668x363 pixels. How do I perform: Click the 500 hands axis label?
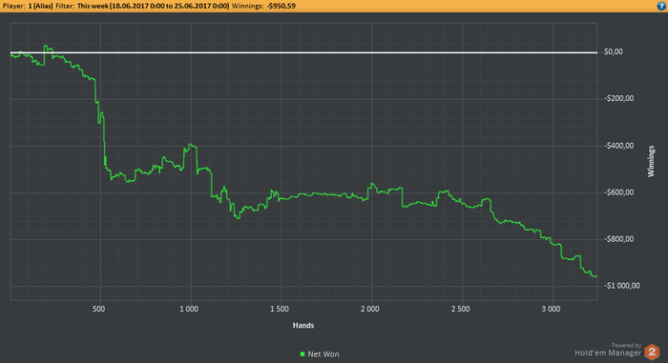point(98,309)
